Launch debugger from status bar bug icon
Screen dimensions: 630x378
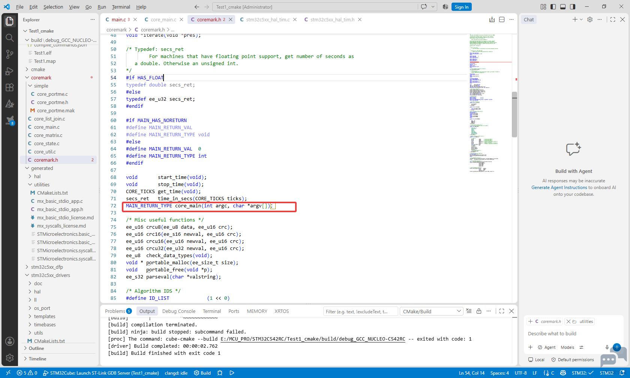click(x=220, y=373)
